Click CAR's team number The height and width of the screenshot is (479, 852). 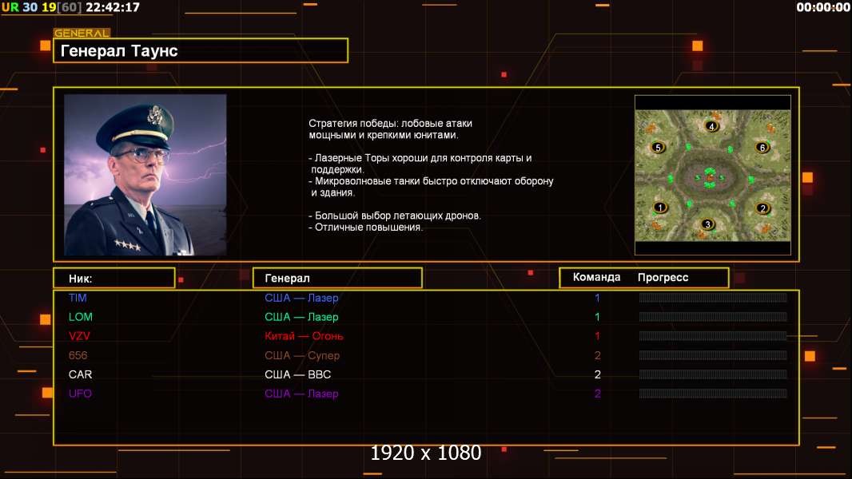tap(597, 374)
